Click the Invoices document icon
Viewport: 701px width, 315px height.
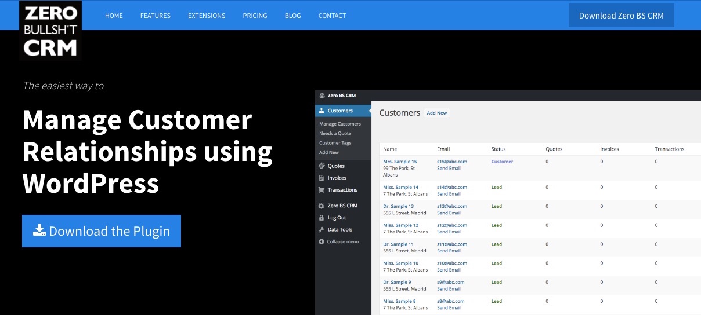[321, 178]
